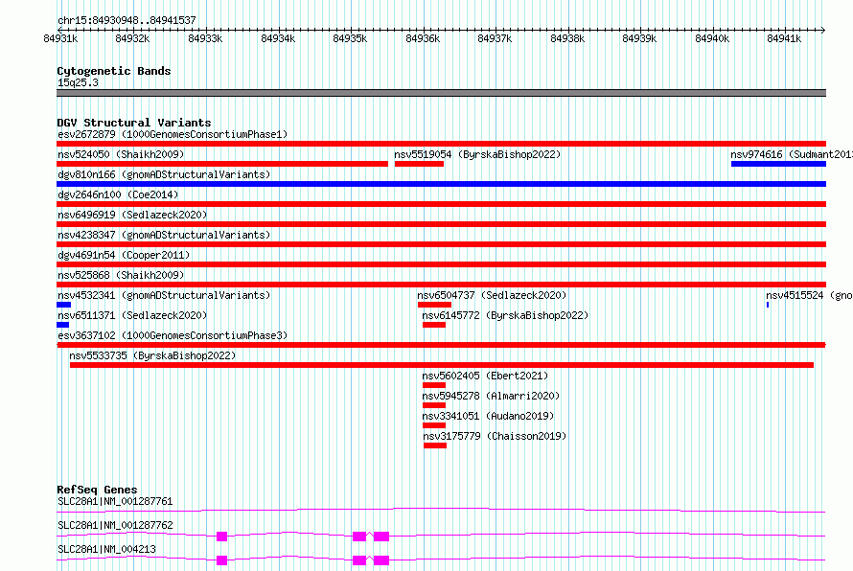Click the chr15:84930948..84941537 region label
853x571 pixels.
(127, 20)
